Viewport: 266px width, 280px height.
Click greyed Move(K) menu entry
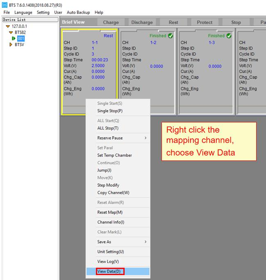click(118, 178)
